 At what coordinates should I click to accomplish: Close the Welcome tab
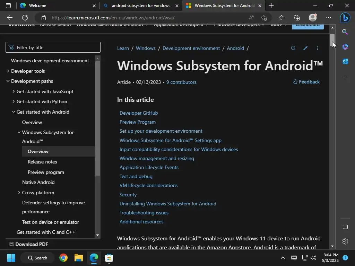coord(94,6)
